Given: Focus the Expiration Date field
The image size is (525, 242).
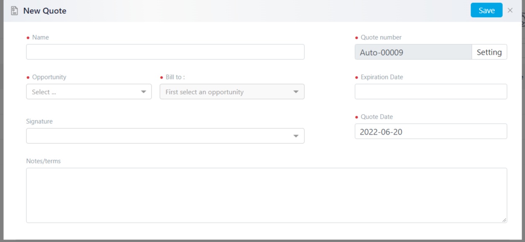Looking at the screenshot, I should (x=431, y=92).
